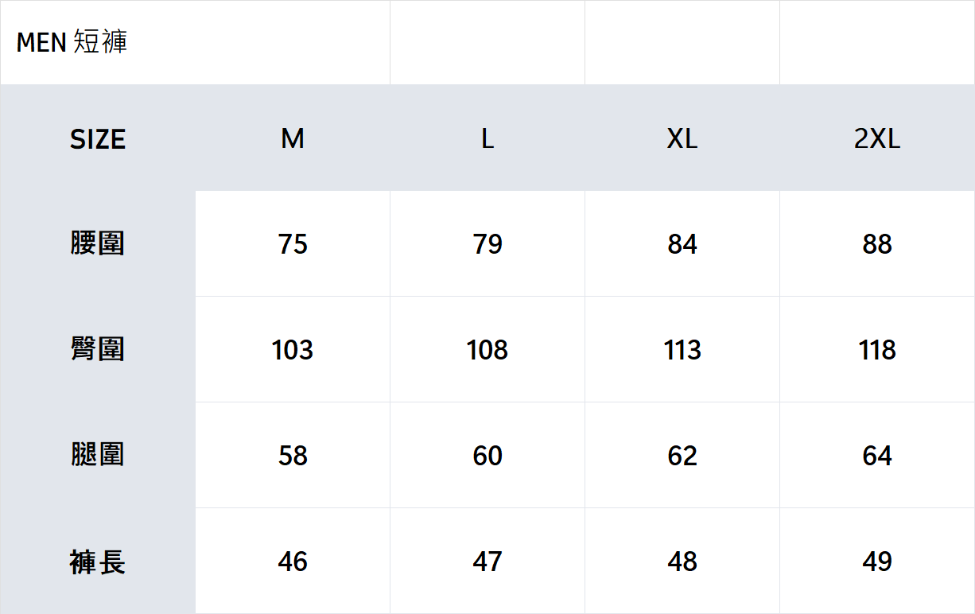This screenshot has width=975, height=614.
Task: Select waist value 88 for 2XL
Action: [x=877, y=243]
